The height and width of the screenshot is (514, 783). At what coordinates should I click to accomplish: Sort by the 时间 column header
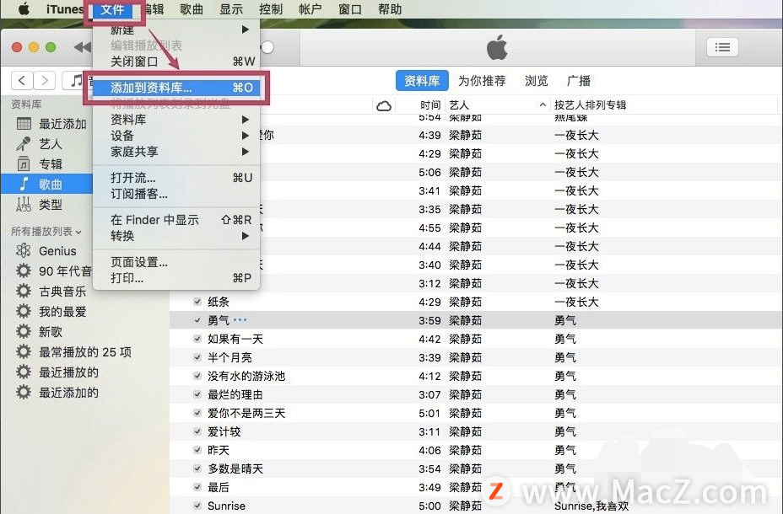tap(430, 105)
